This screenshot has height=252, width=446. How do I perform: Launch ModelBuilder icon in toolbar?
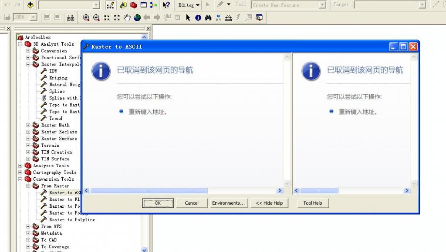click(154, 5)
